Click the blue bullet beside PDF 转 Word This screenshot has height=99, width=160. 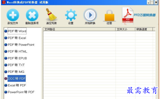point(6,31)
